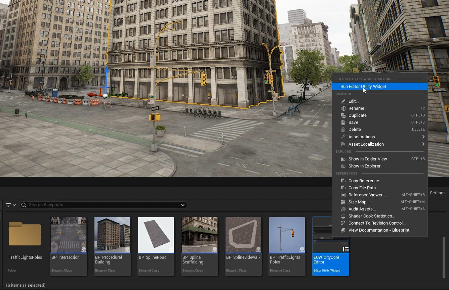Choose Run Editor Utility Widget
Image resolution: width=449 pixels, height=290 pixels.
point(363,87)
